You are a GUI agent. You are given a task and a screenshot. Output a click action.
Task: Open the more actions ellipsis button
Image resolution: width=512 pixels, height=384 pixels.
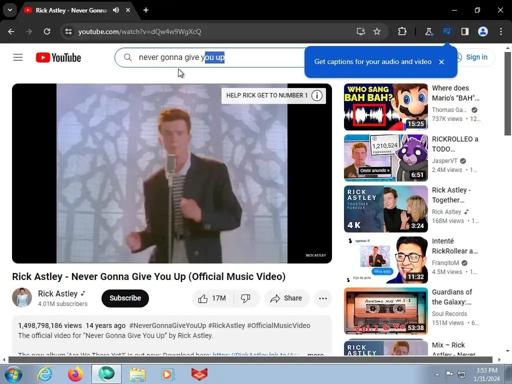[x=322, y=298]
